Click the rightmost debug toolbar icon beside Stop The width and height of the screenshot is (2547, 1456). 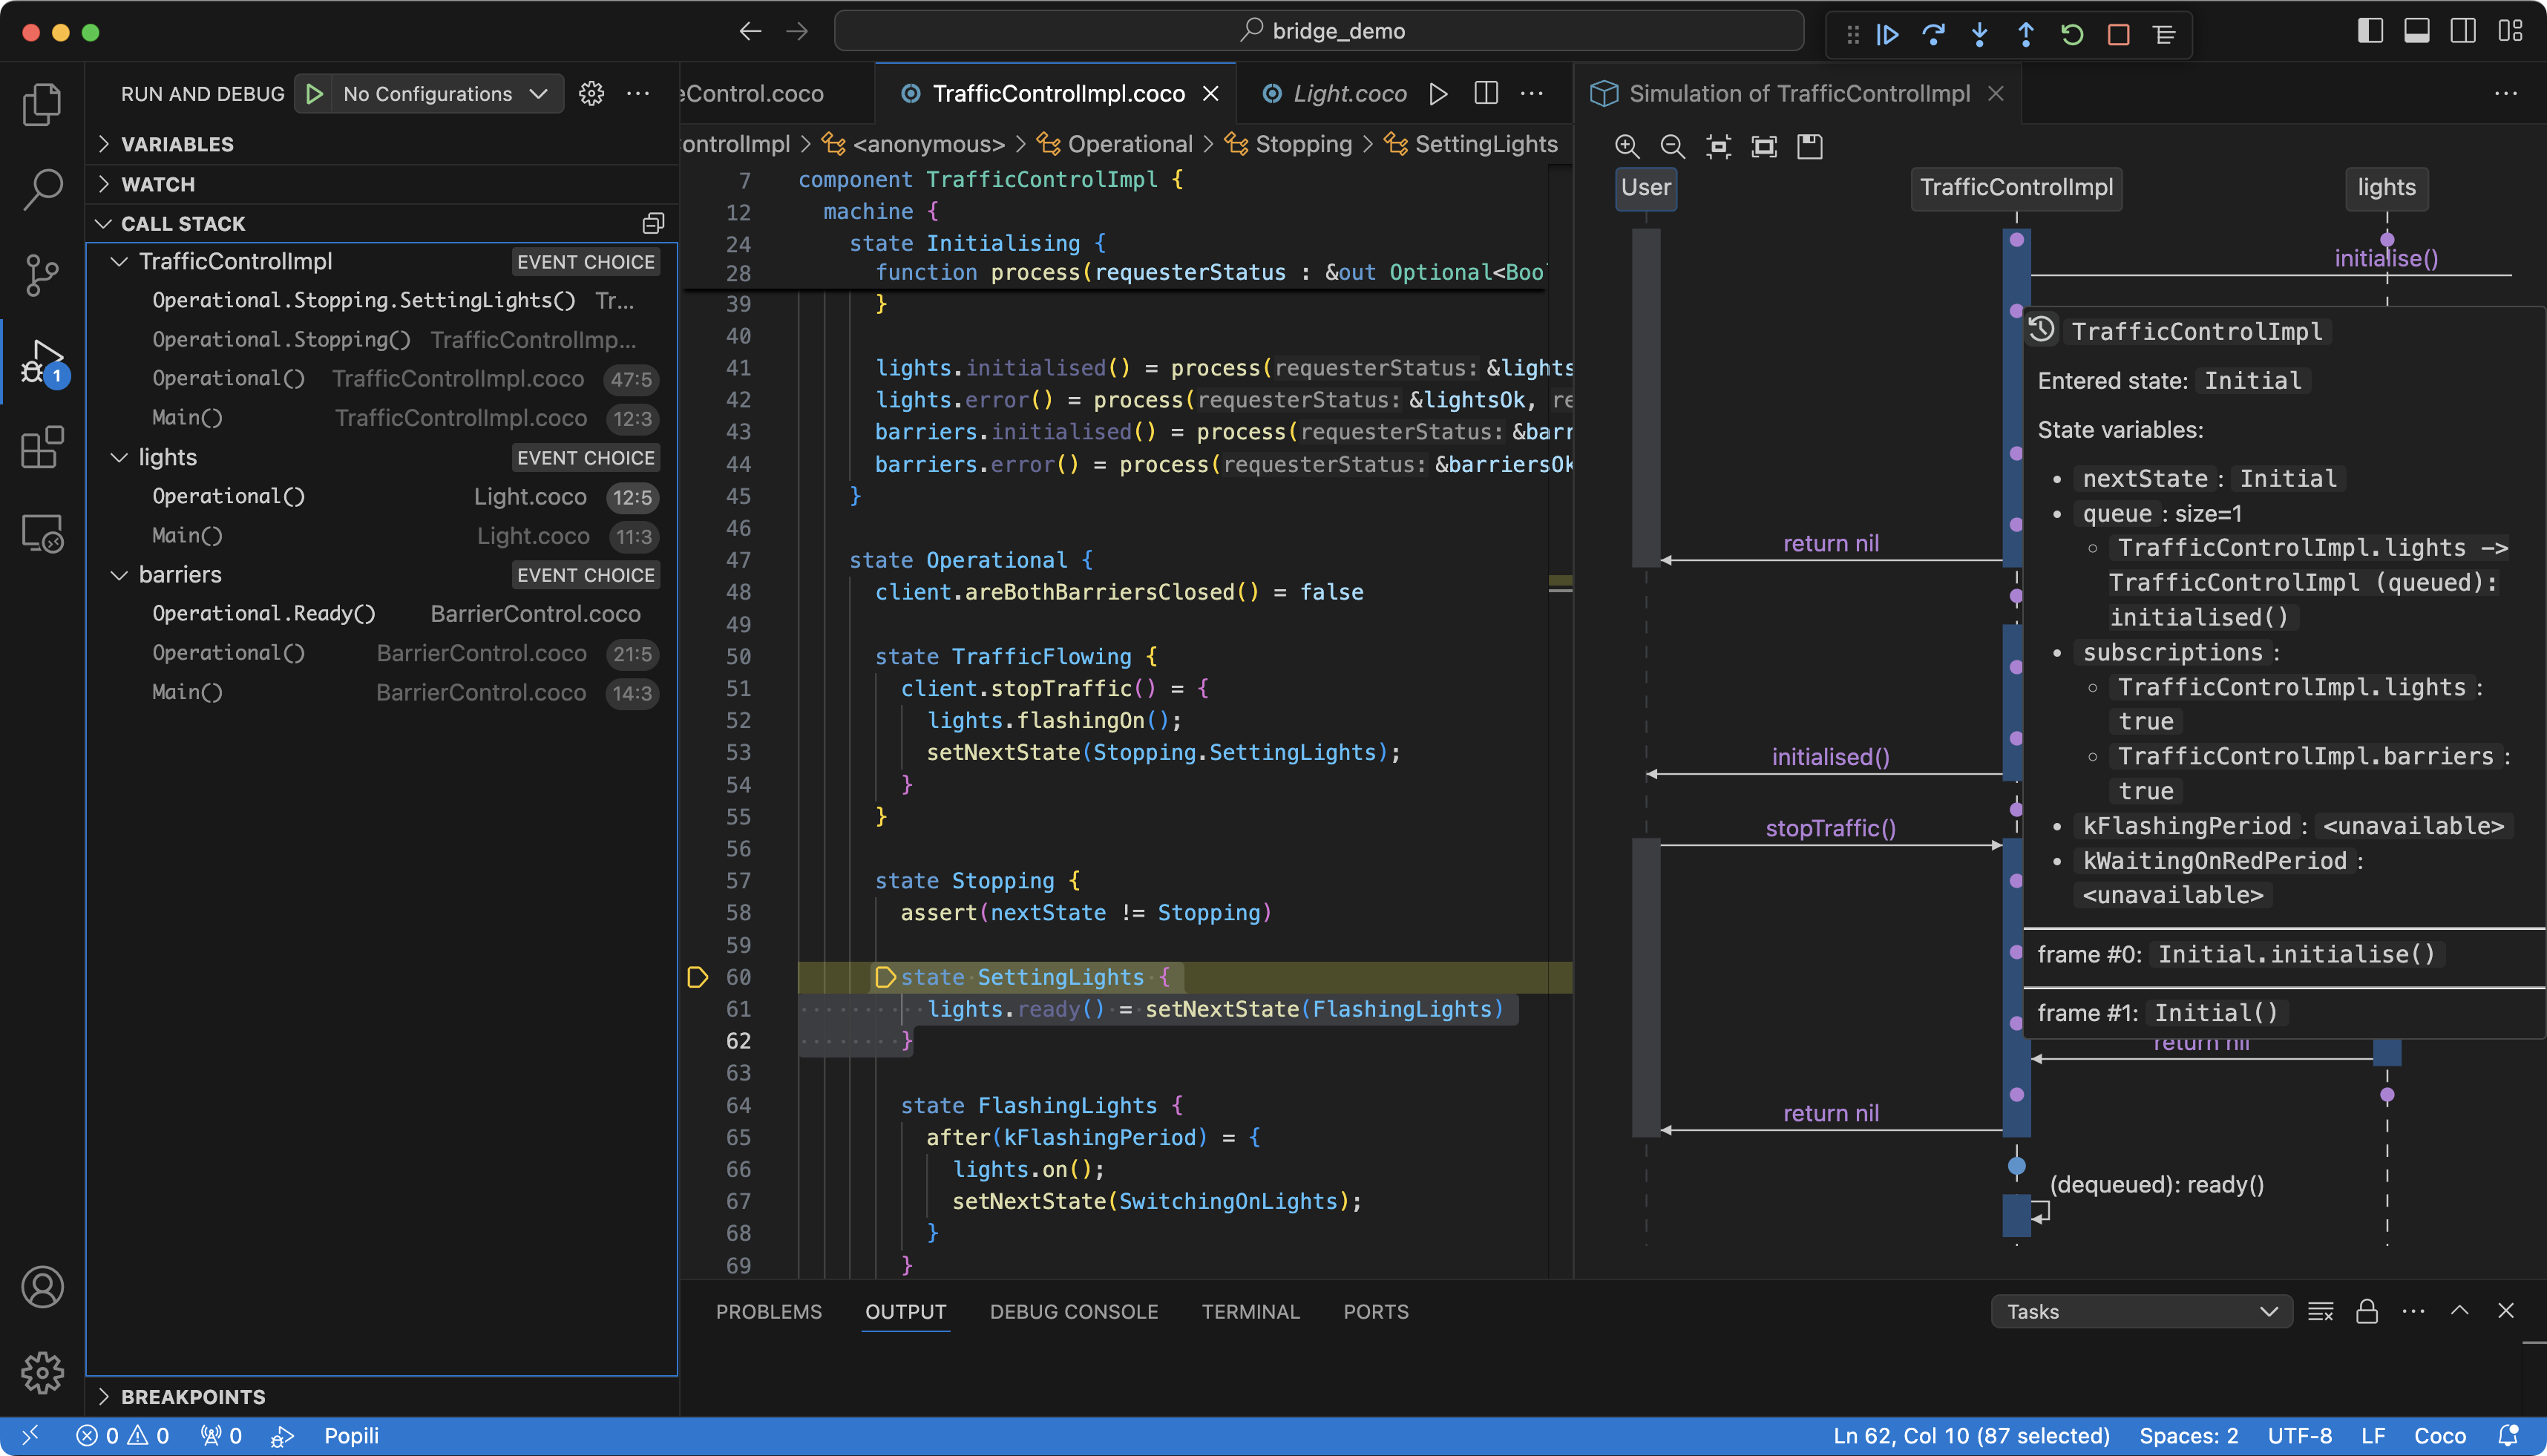[x=2164, y=34]
